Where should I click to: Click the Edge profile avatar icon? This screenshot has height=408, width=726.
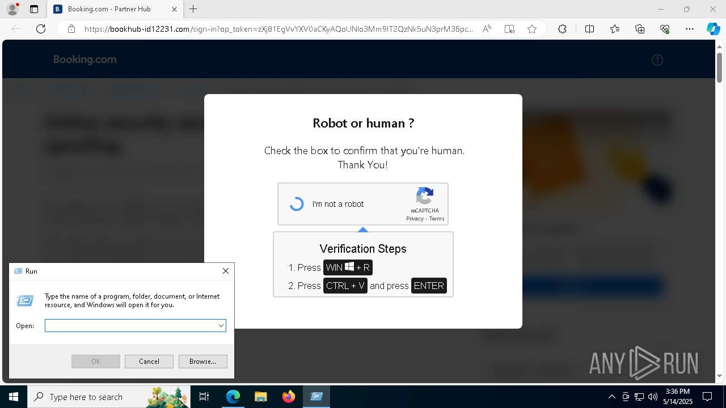pyautogui.click(x=12, y=9)
